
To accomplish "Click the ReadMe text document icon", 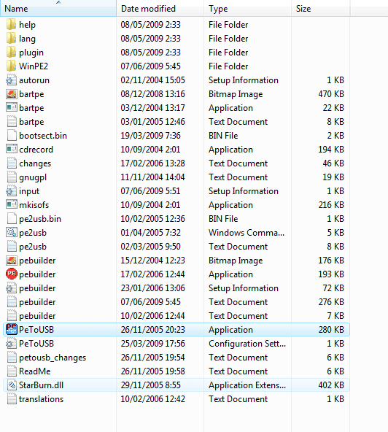I will [11, 371].
